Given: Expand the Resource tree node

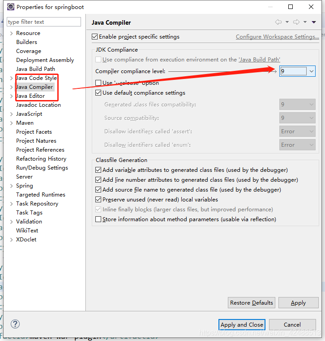Looking at the screenshot, I should click(12, 33).
